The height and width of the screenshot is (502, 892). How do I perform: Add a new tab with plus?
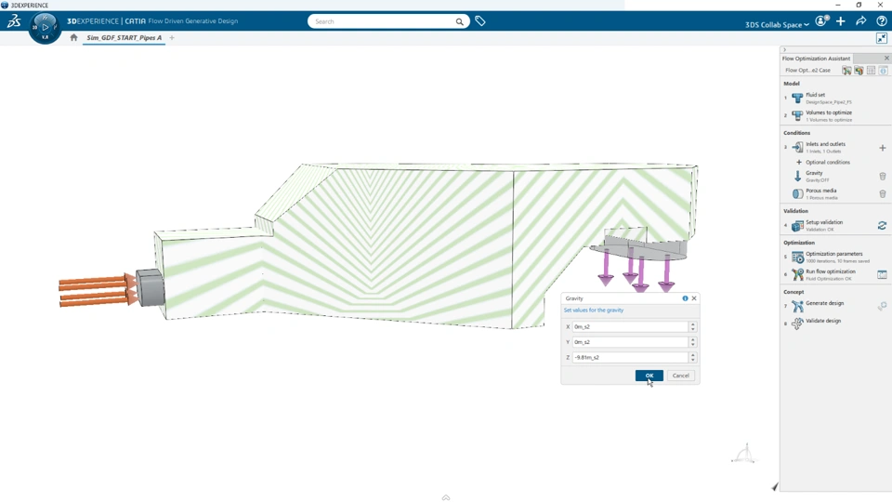pyautogui.click(x=172, y=37)
